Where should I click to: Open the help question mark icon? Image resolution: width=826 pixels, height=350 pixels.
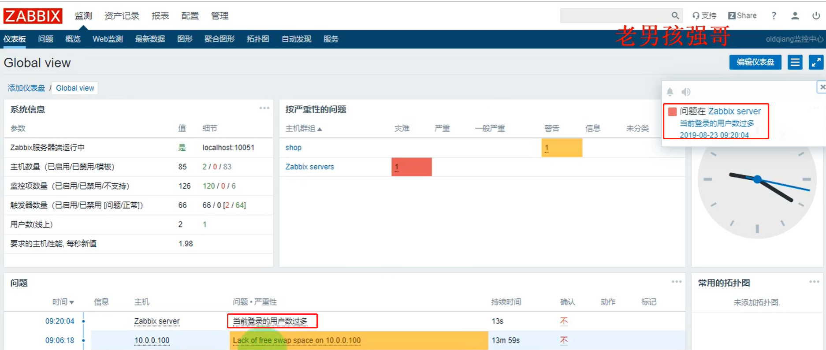(x=774, y=16)
